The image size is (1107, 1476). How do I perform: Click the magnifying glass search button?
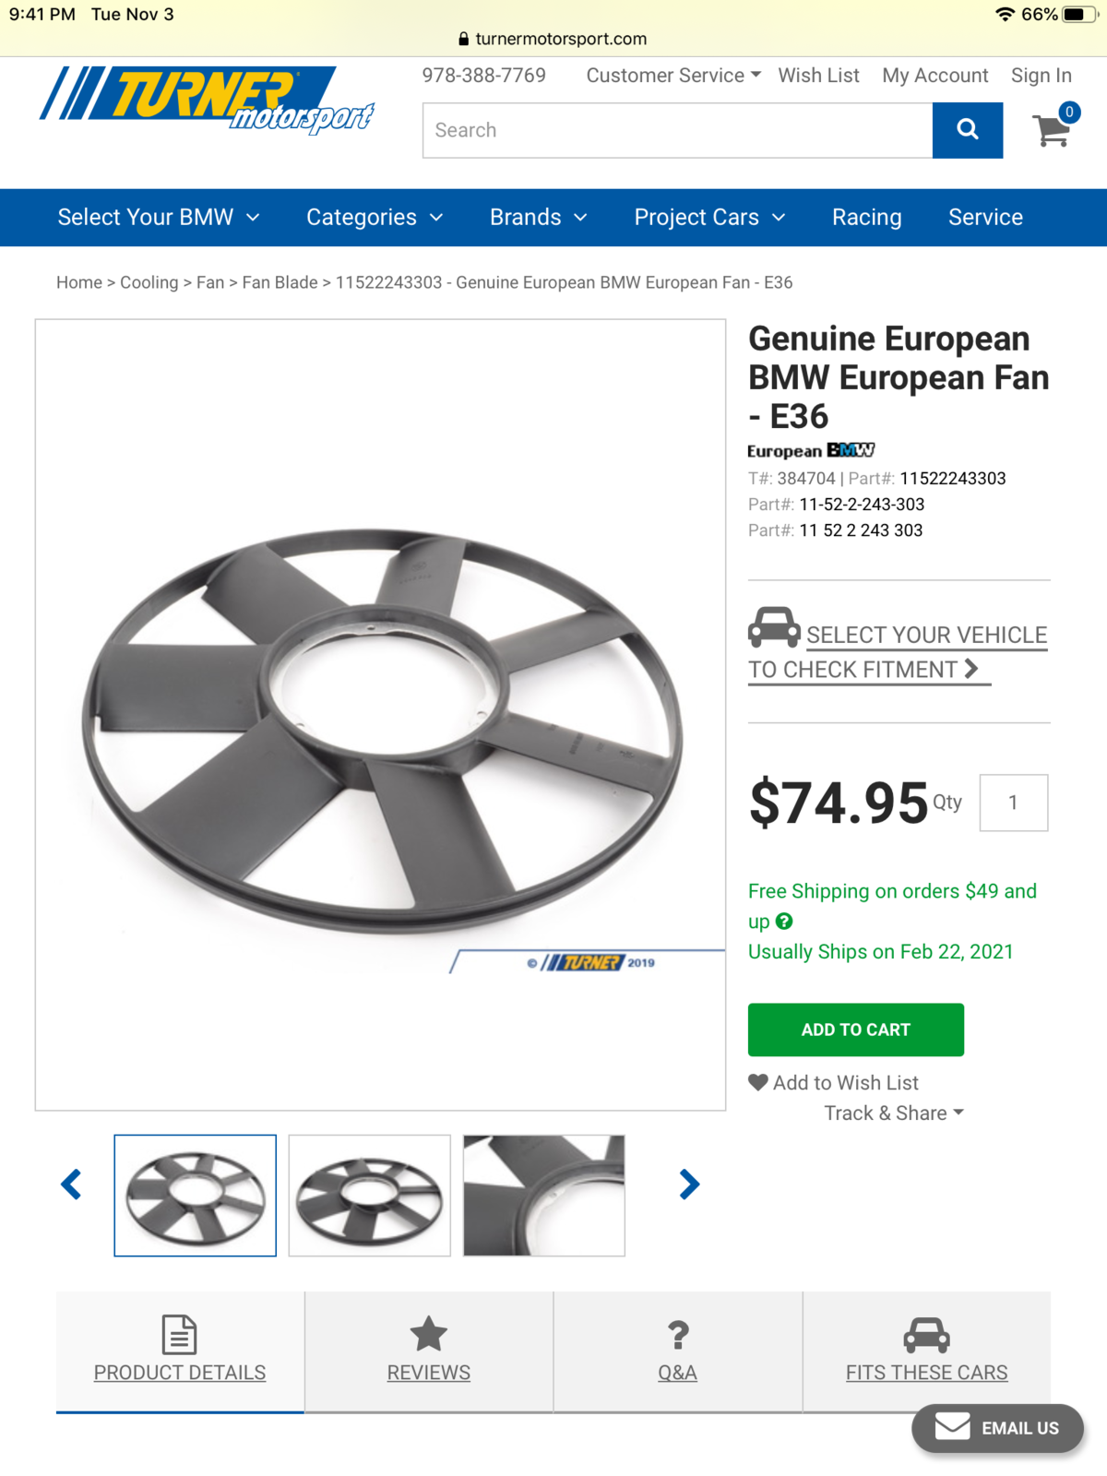click(967, 130)
